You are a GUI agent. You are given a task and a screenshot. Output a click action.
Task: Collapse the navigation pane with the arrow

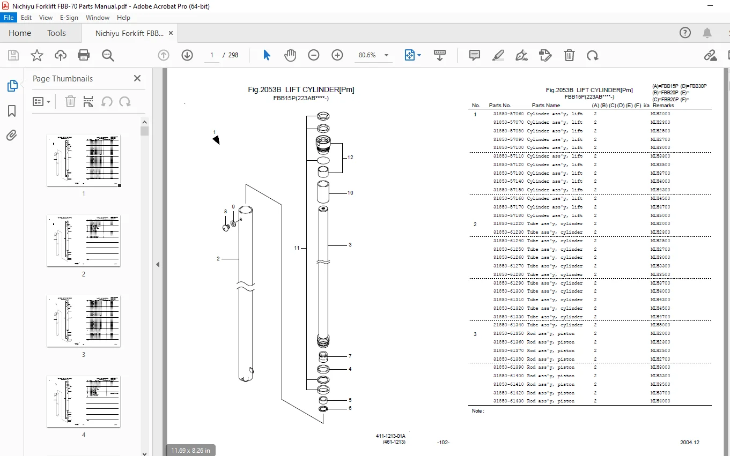click(x=158, y=264)
